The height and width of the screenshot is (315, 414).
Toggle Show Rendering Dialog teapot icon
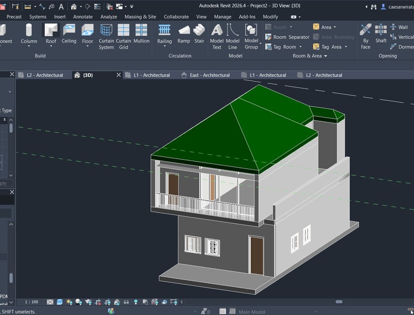[88, 302]
